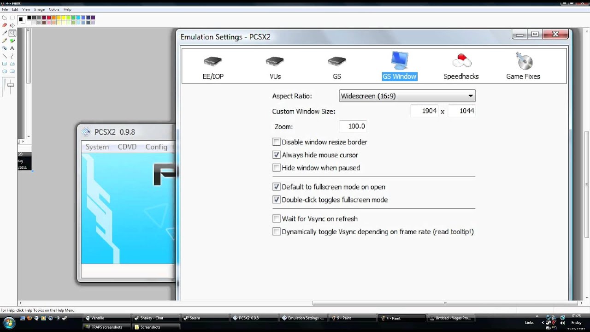Screen dimensions: 590x332
Task: Open the Windows Start menu
Action: tap(9, 322)
